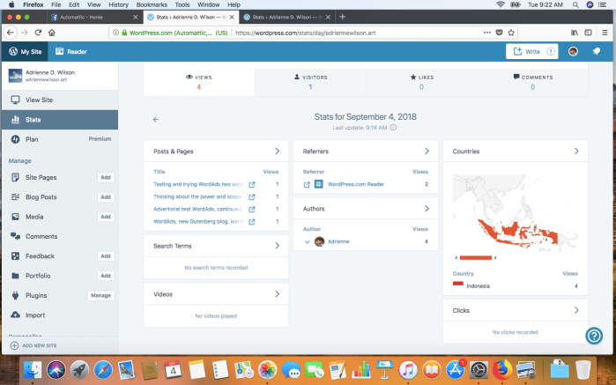Open the Reader in the masterbar
Image resolution: width=616 pixels, height=385 pixels.
click(71, 51)
